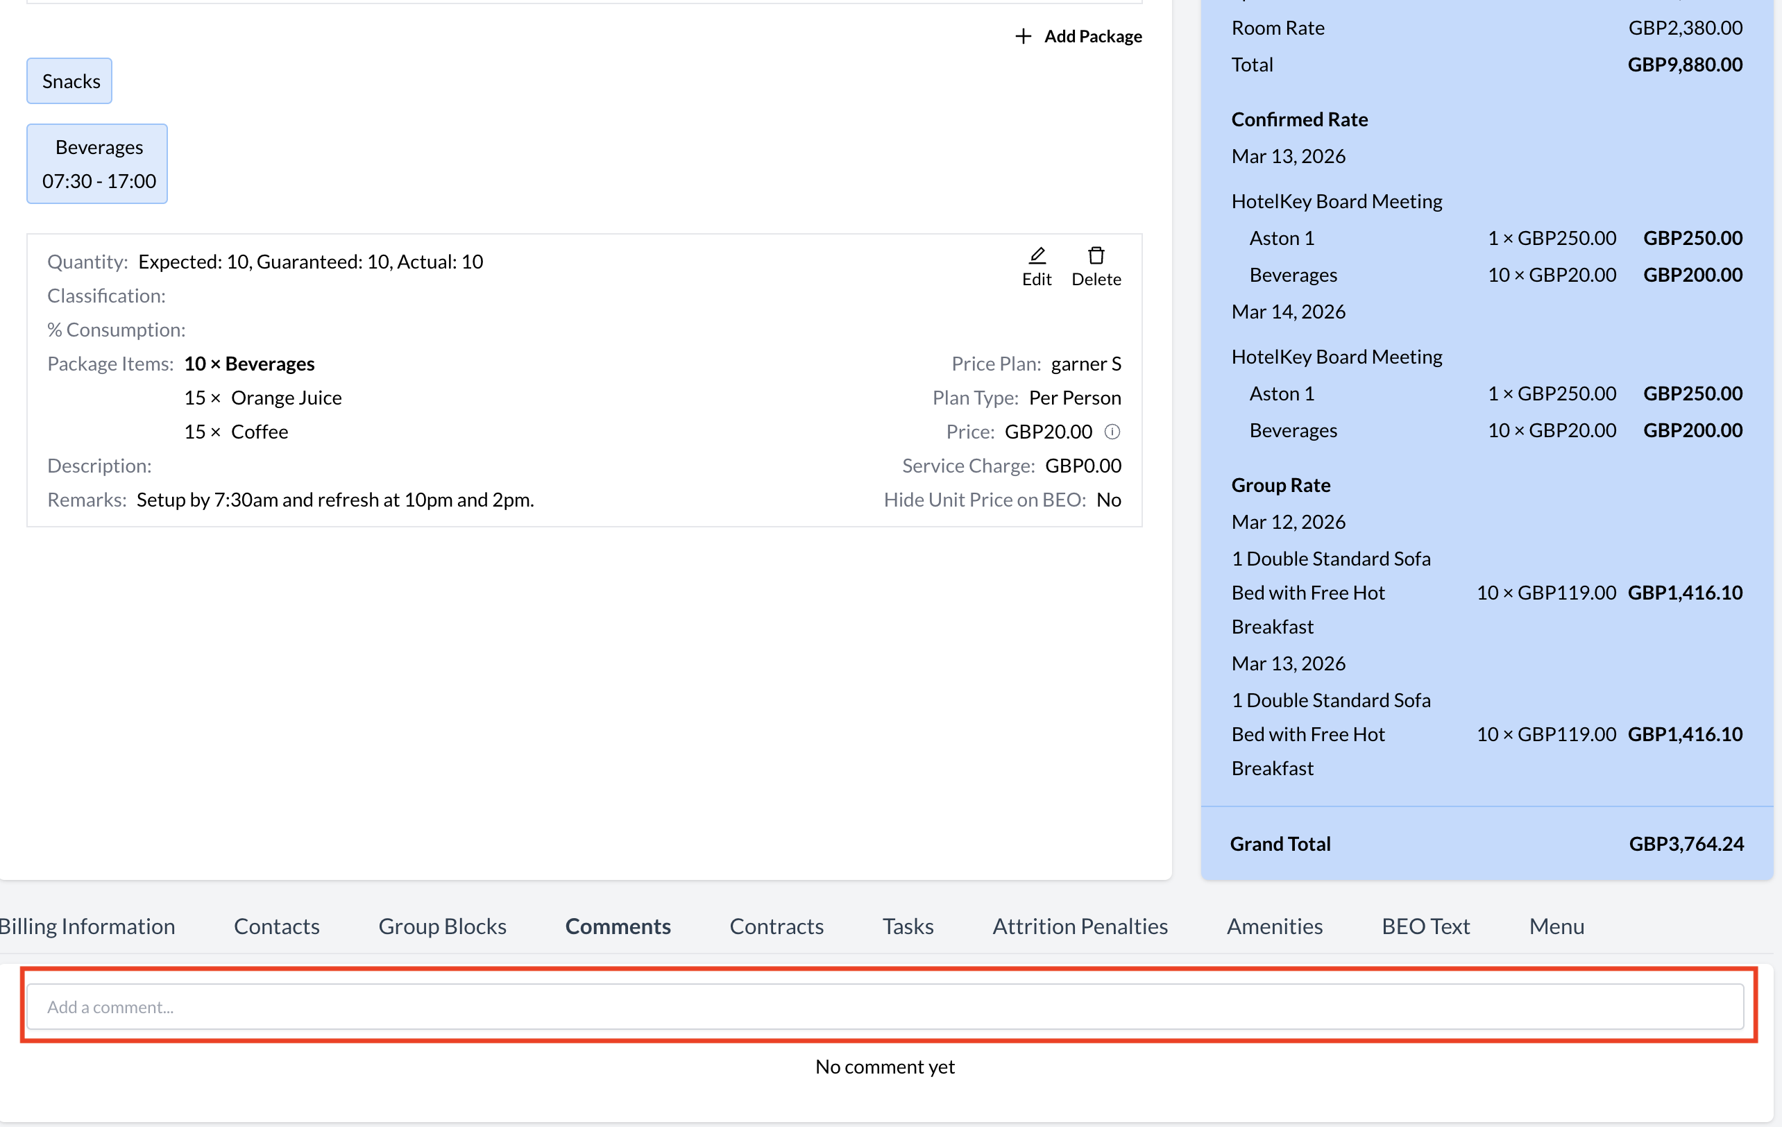This screenshot has height=1127, width=1782.
Task: Select the Snacks package chip
Action: click(70, 81)
